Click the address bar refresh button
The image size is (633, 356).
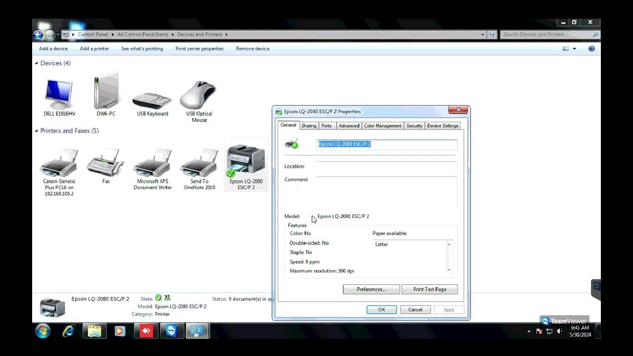(492, 35)
